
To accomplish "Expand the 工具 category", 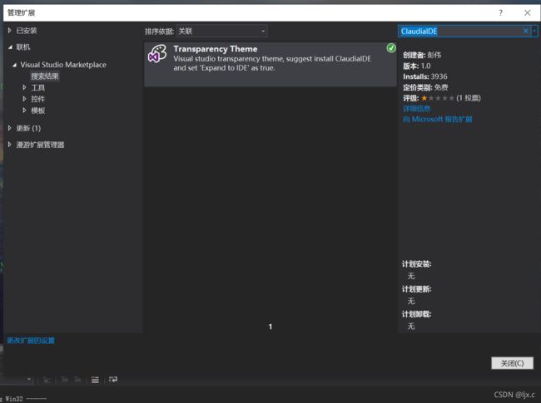I will point(25,87).
